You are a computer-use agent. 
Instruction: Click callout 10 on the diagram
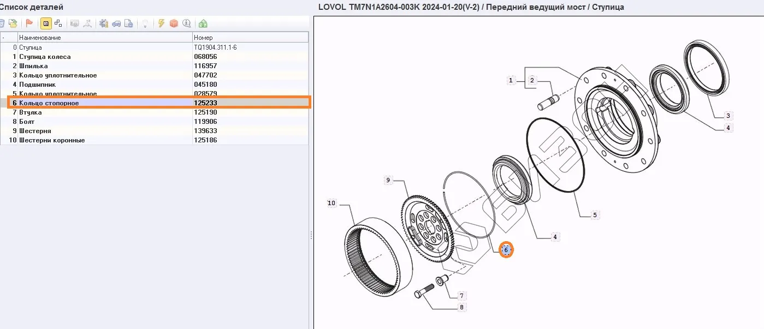point(331,204)
